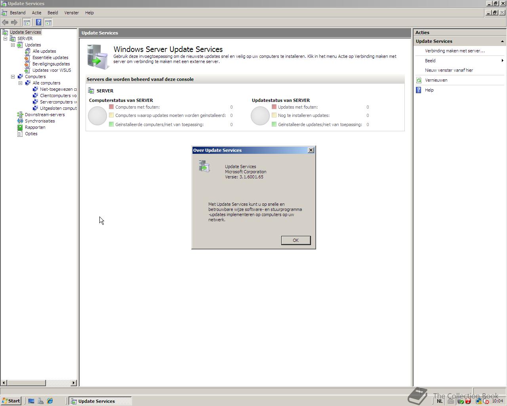Screen dimensions: 507x406
Task: Click the Updates voor WSUS tree icon
Action: 27,70
